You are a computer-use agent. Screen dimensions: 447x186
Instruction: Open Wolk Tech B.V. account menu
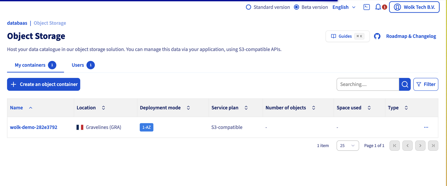414,7
